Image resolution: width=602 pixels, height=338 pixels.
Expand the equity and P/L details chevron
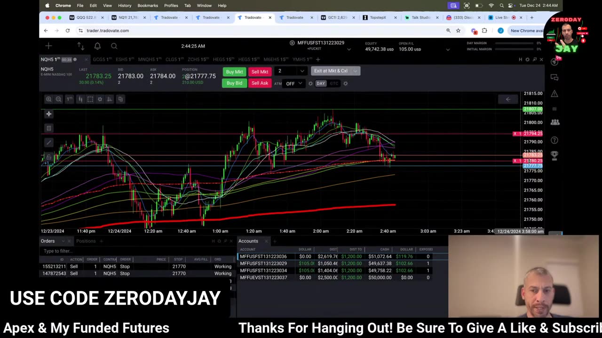pos(448,49)
